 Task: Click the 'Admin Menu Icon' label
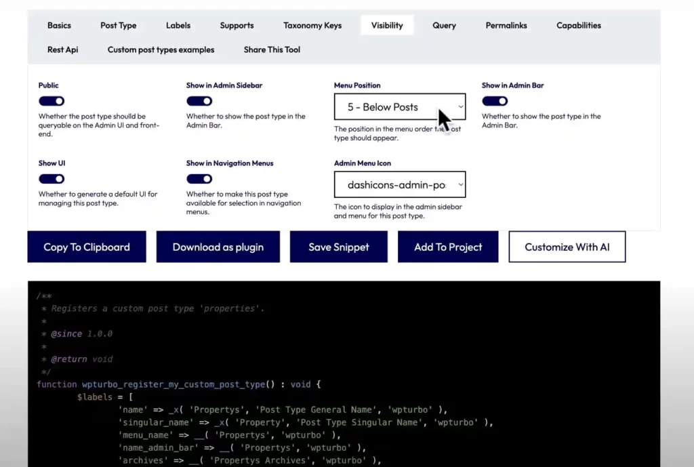[x=363, y=163]
